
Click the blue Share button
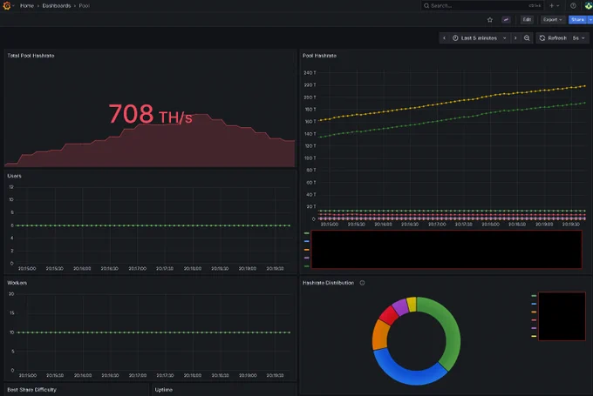577,20
